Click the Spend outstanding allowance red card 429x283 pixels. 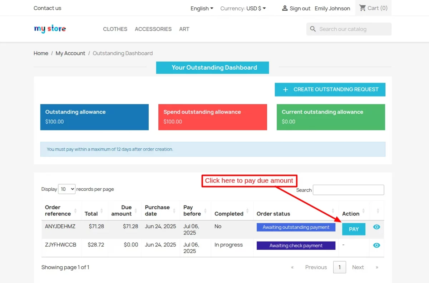(x=213, y=117)
